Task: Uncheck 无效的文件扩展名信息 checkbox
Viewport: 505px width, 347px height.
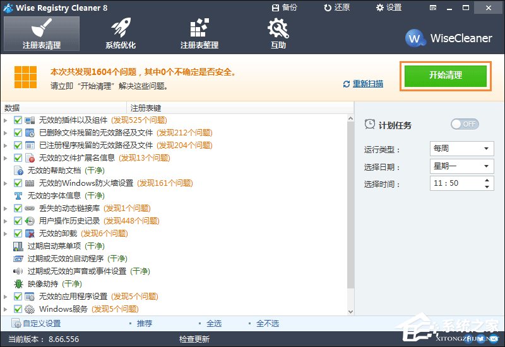Action: click(x=18, y=158)
